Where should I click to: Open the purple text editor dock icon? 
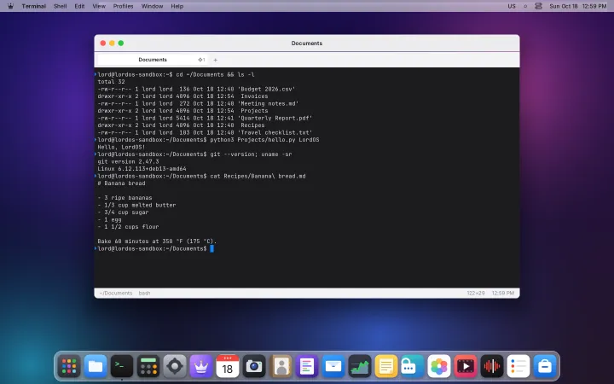pyautogui.click(x=307, y=366)
